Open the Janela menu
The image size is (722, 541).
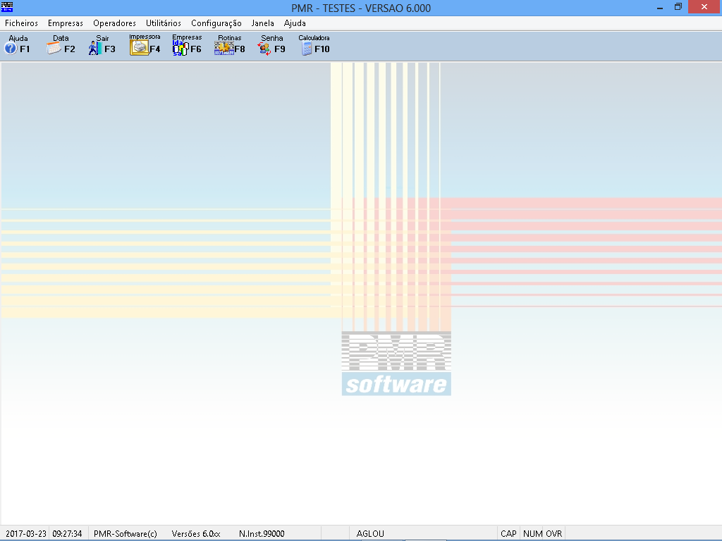[262, 23]
